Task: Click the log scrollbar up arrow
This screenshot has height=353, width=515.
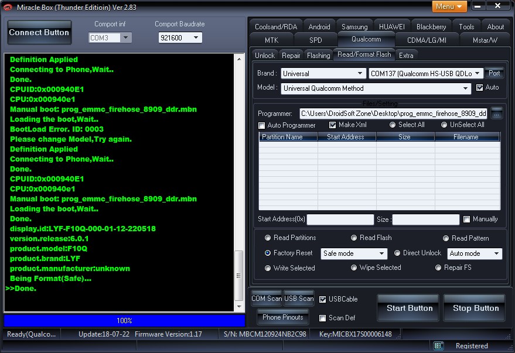Action: 239,59
